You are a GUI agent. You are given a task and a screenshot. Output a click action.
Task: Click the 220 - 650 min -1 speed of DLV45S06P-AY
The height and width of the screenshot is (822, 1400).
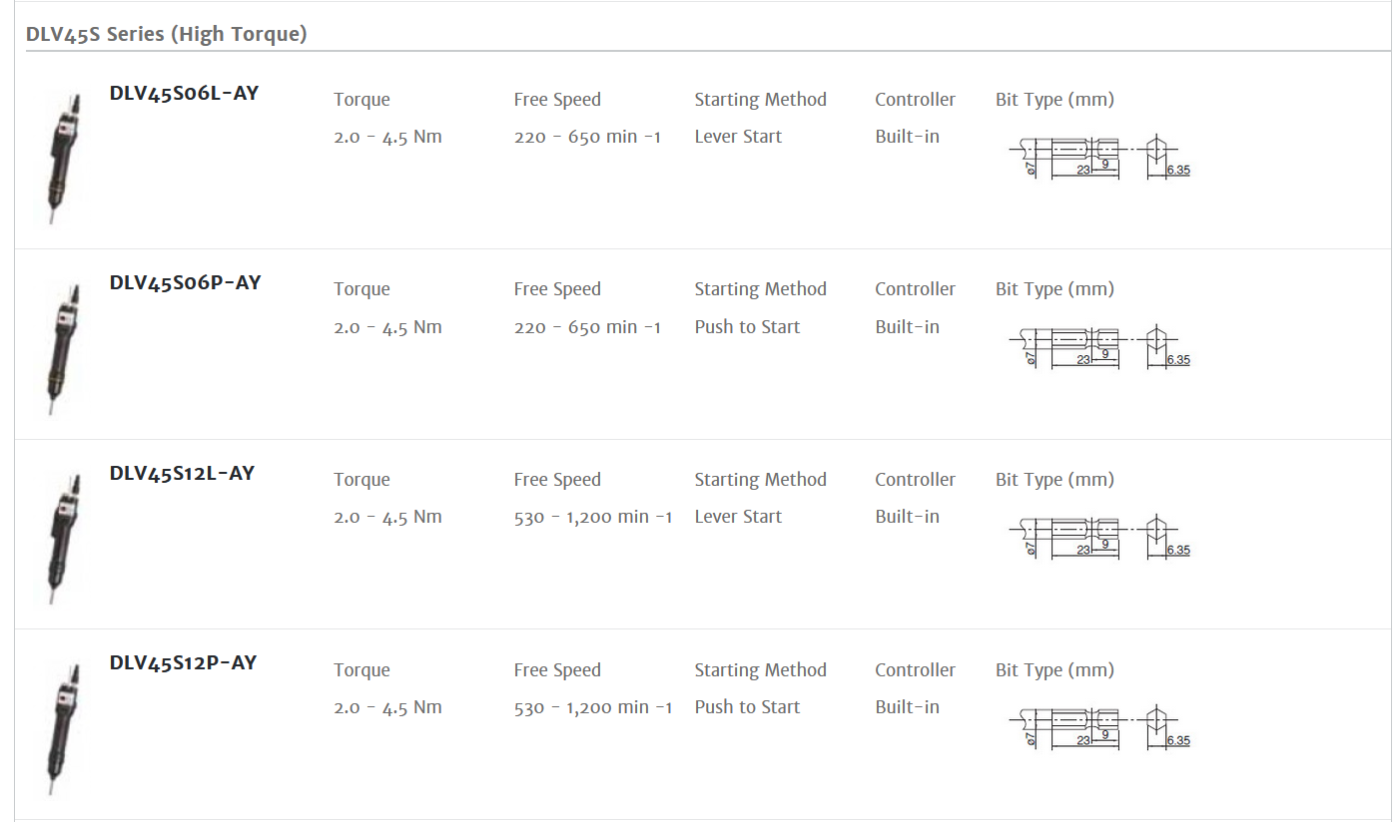[587, 327]
